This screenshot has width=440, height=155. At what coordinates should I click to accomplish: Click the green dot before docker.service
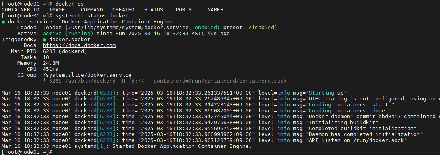click(x=3, y=22)
